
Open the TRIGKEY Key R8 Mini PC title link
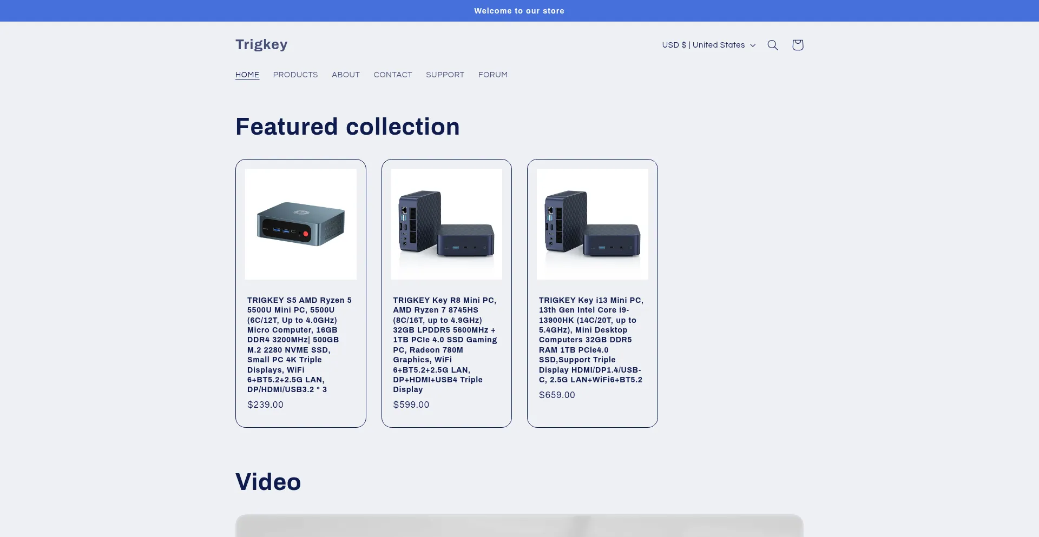pos(446,344)
